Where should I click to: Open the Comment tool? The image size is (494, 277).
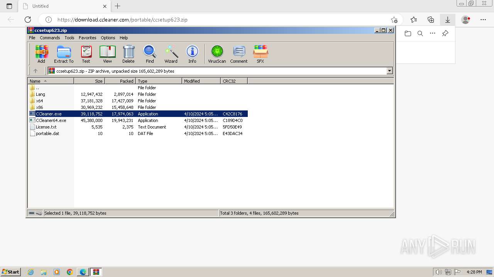(239, 54)
